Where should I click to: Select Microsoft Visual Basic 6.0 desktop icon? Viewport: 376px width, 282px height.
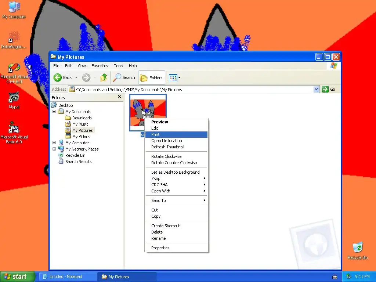(x=14, y=133)
